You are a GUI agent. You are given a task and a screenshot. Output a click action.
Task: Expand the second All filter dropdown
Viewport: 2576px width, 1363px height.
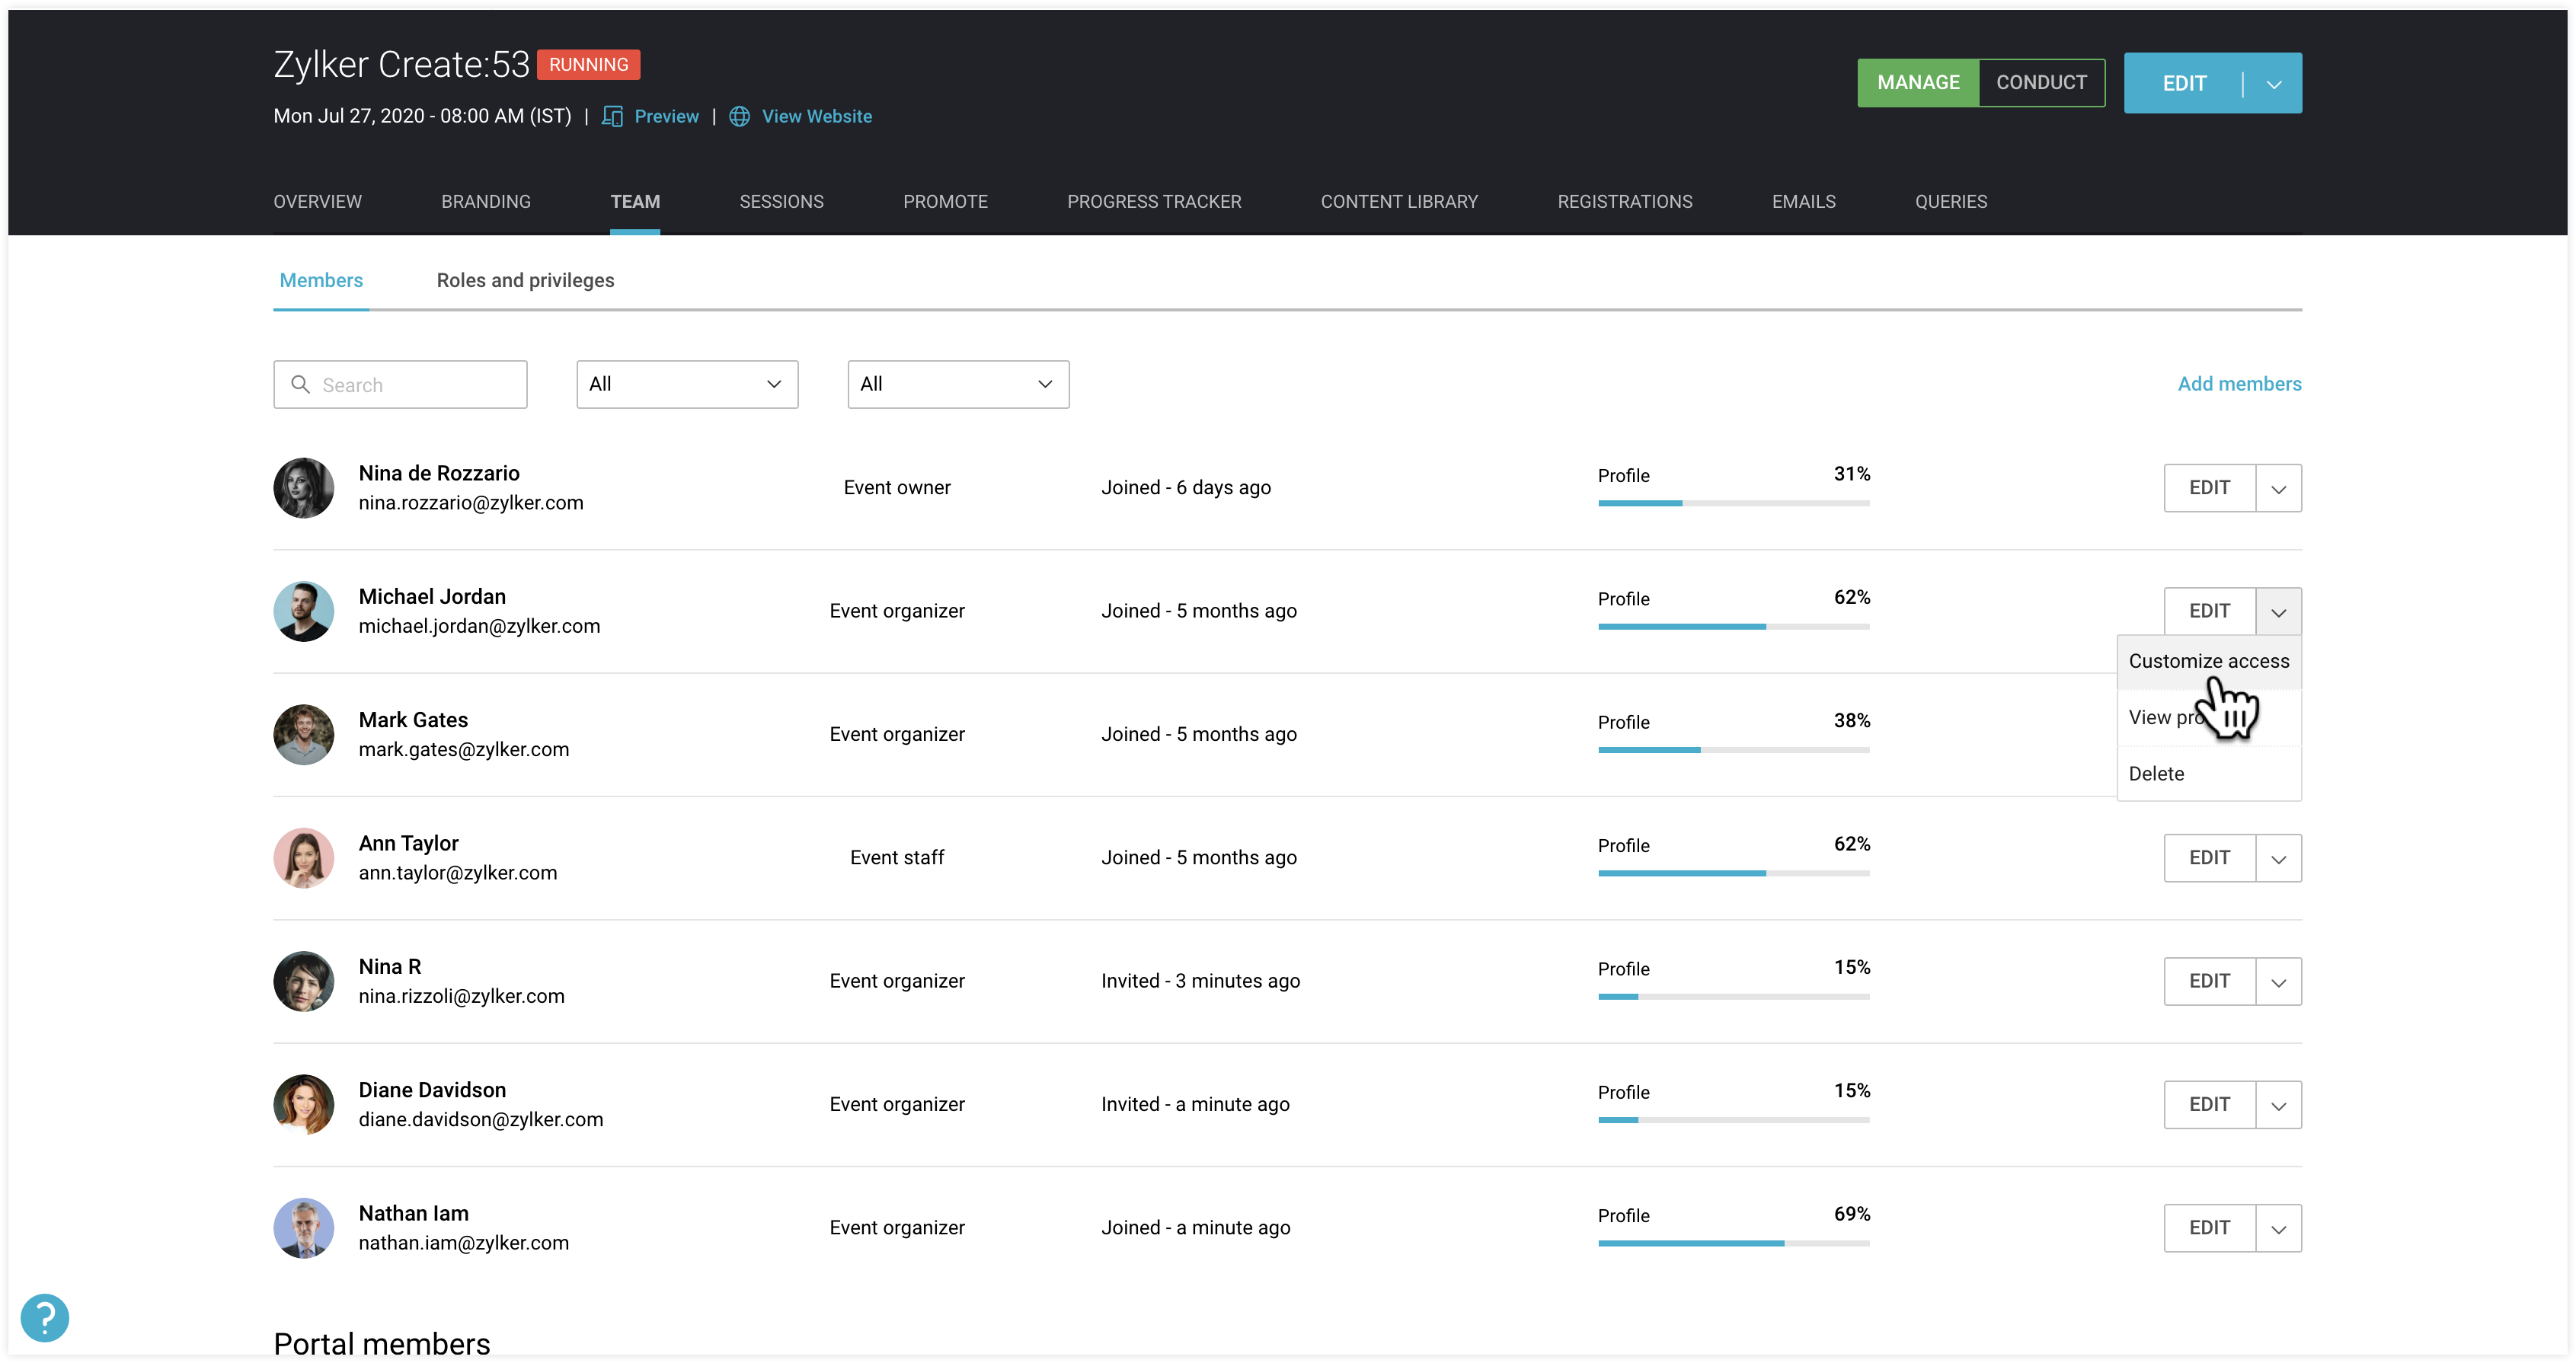[957, 384]
